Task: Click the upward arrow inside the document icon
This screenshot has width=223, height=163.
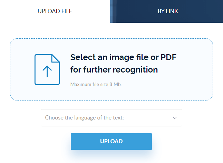Action: point(47,71)
